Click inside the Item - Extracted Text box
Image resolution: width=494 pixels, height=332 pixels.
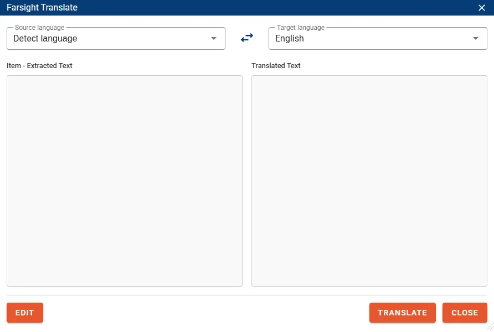point(124,181)
